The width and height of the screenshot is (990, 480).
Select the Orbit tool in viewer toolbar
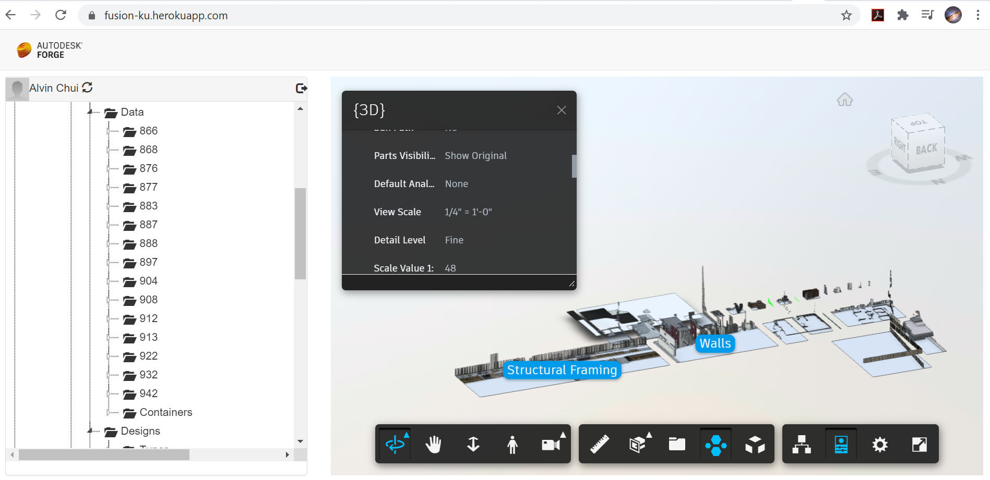click(395, 445)
